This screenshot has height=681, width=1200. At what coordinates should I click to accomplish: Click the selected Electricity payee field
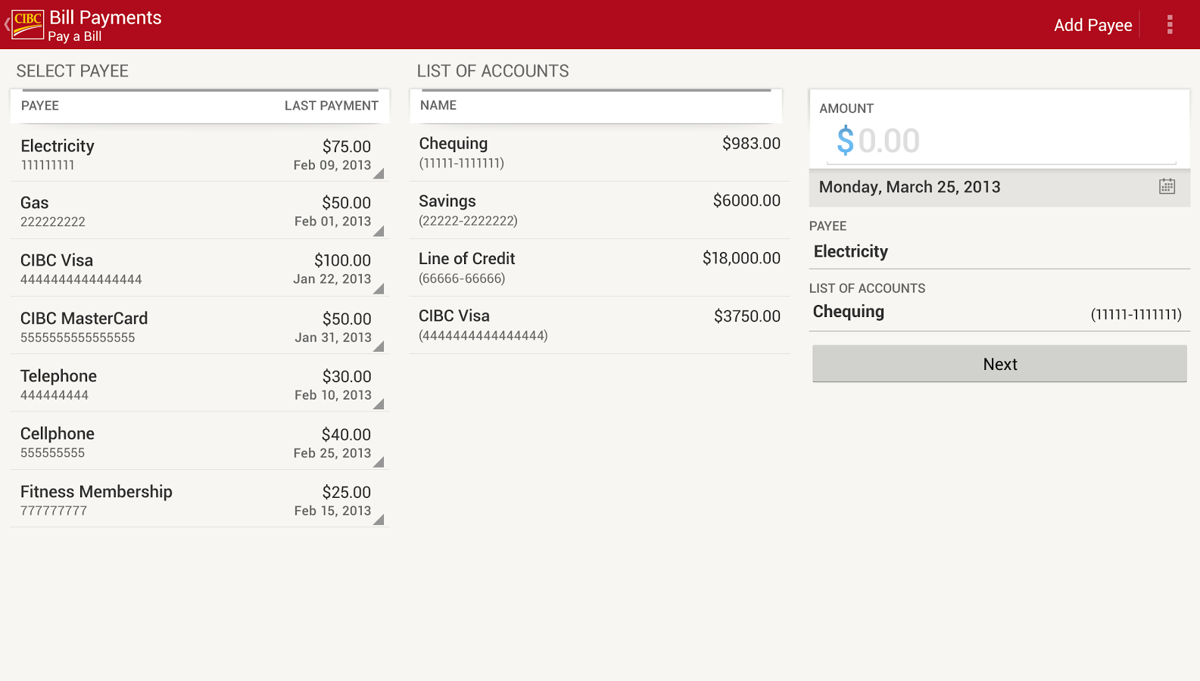998,252
